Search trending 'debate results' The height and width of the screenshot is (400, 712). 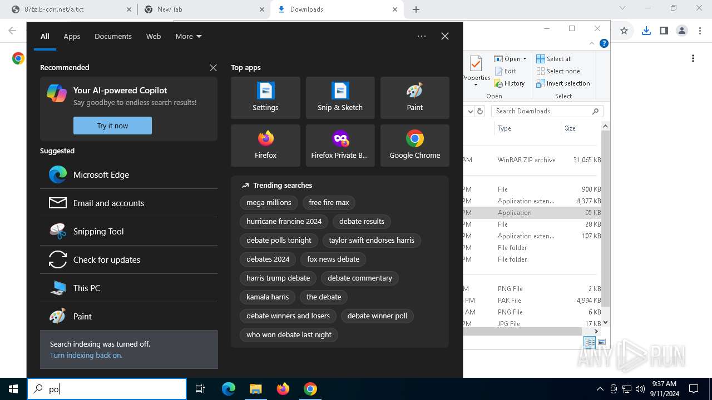(362, 221)
